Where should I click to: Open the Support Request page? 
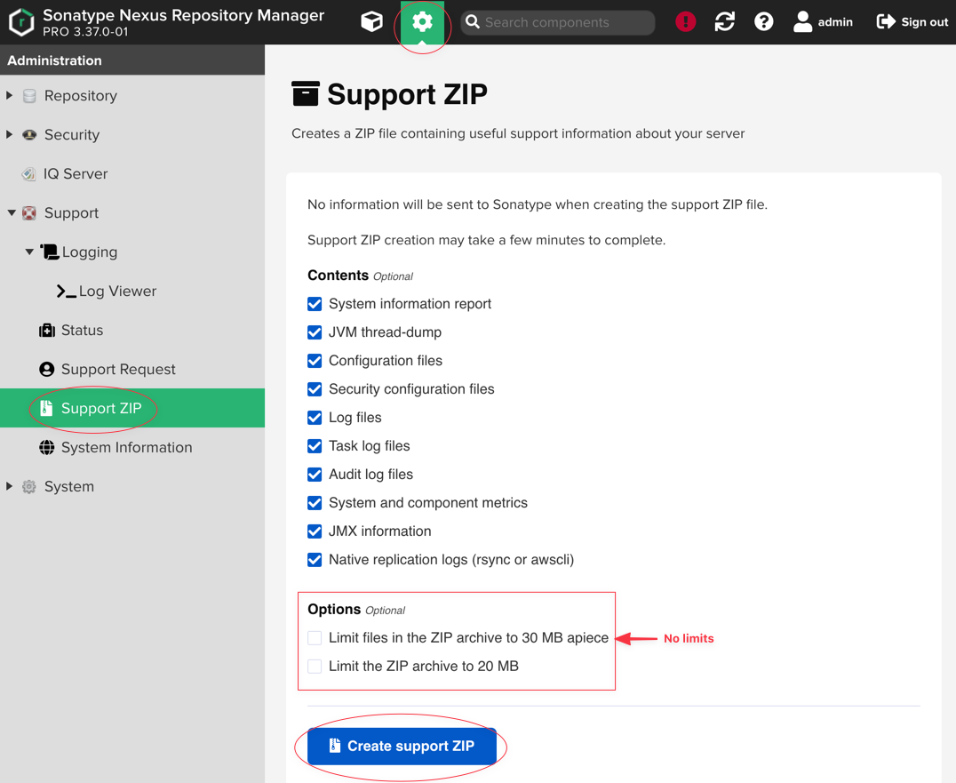click(x=116, y=369)
